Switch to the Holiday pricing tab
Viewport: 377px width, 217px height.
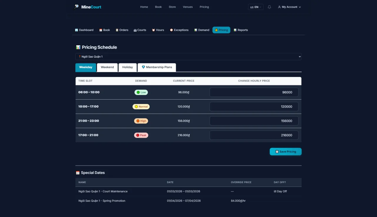[128, 67]
